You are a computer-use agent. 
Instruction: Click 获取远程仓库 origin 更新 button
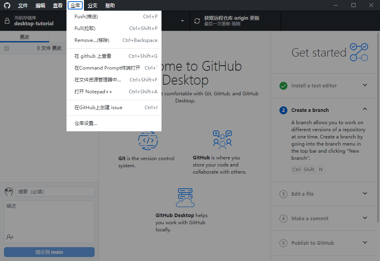[235, 21]
